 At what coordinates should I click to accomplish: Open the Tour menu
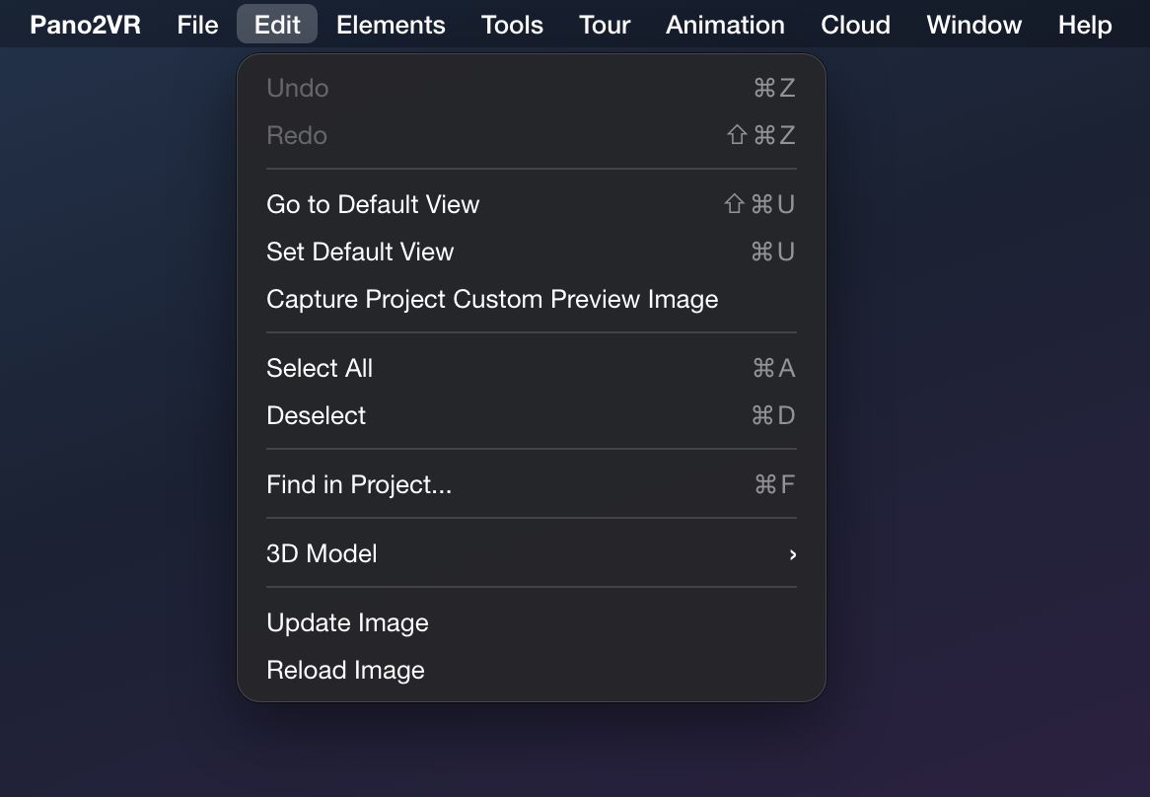605,25
